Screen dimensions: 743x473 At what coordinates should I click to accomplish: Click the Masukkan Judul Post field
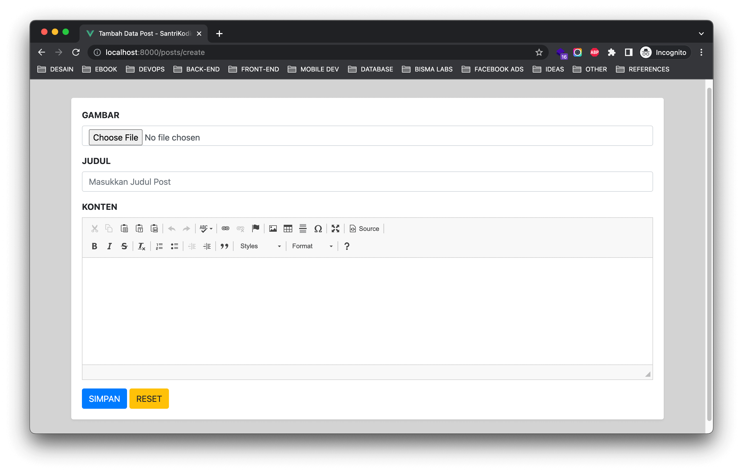(367, 182)
